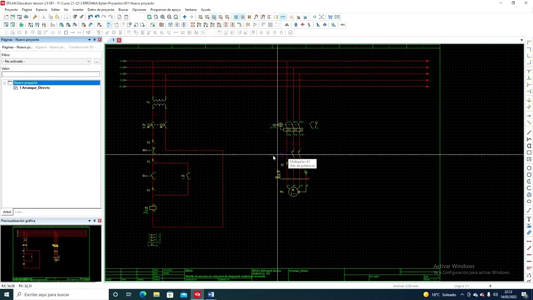
Task: Select the insert image icon in right toolbar
Action: [529, 226]
